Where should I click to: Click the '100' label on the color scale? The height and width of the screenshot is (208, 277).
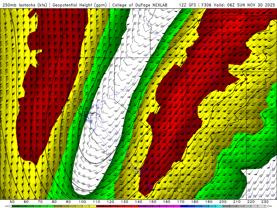tap(82, 202)
